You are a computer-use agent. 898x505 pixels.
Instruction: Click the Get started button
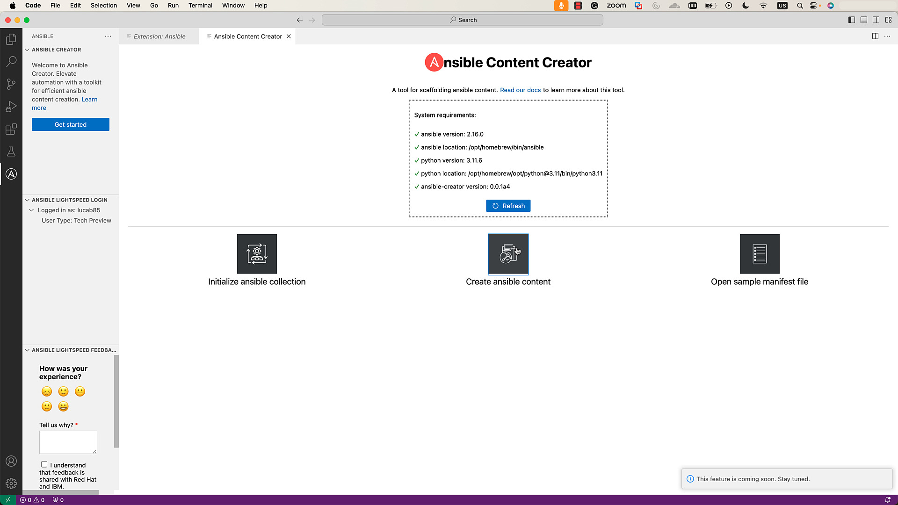(70, 124)
